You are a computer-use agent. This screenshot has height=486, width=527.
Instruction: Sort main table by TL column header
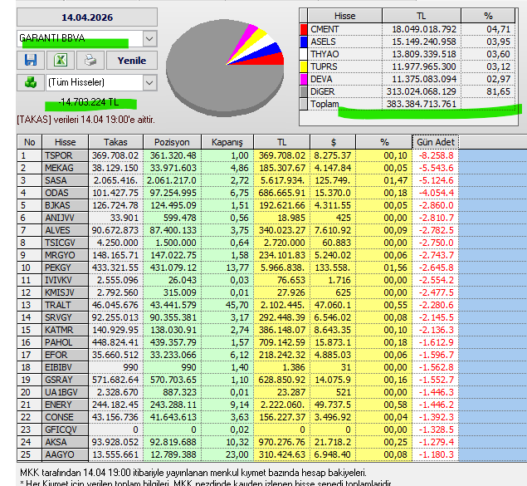click(281, 142)
